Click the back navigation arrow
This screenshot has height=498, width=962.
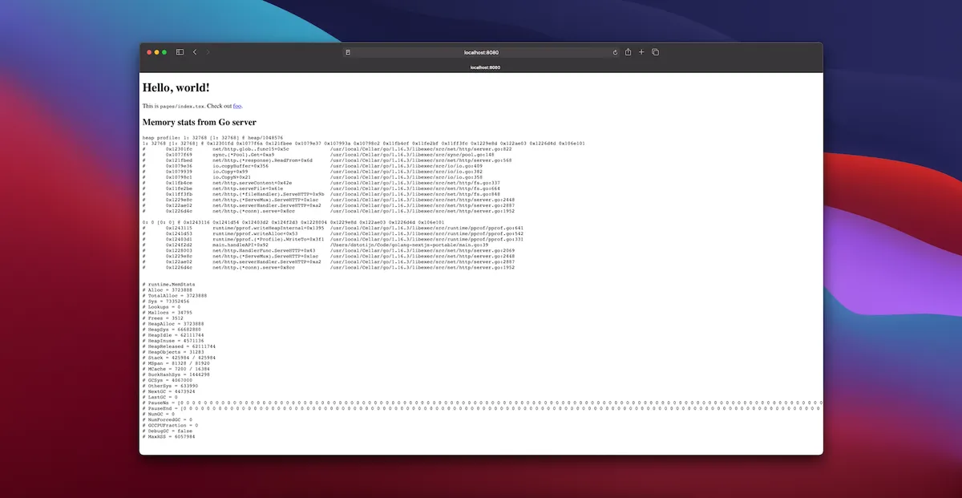point(195,51)
